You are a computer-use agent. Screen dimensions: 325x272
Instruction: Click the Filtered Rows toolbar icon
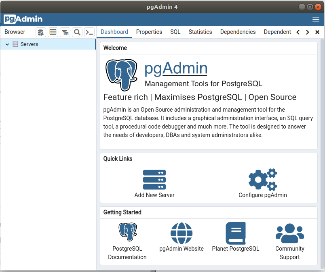tap(65, 32)
